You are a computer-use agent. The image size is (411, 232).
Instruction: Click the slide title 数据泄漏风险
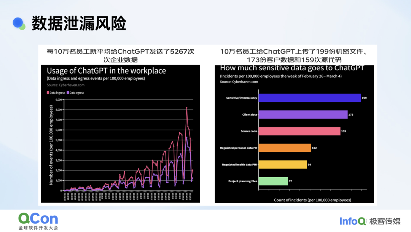[79, 24]
